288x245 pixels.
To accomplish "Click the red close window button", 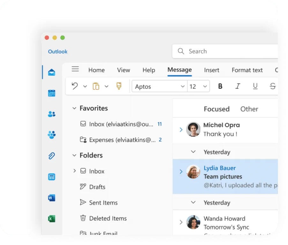I will click(47, 38).
